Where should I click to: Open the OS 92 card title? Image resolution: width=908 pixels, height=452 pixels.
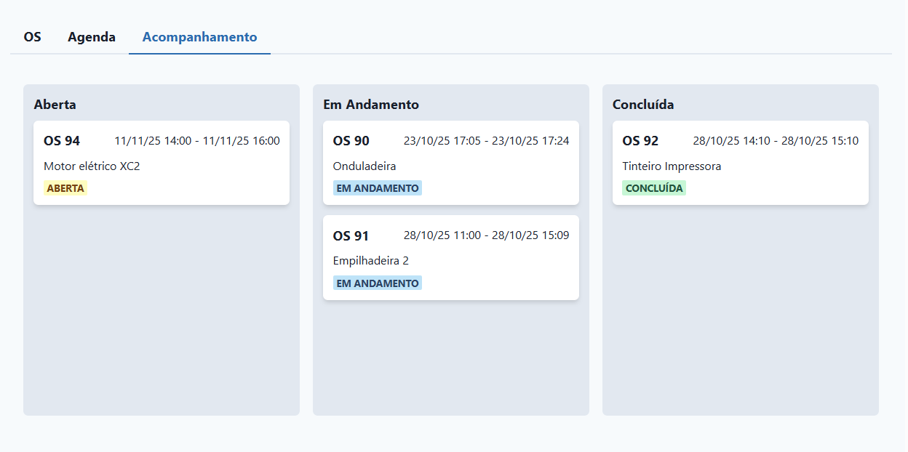640,141
